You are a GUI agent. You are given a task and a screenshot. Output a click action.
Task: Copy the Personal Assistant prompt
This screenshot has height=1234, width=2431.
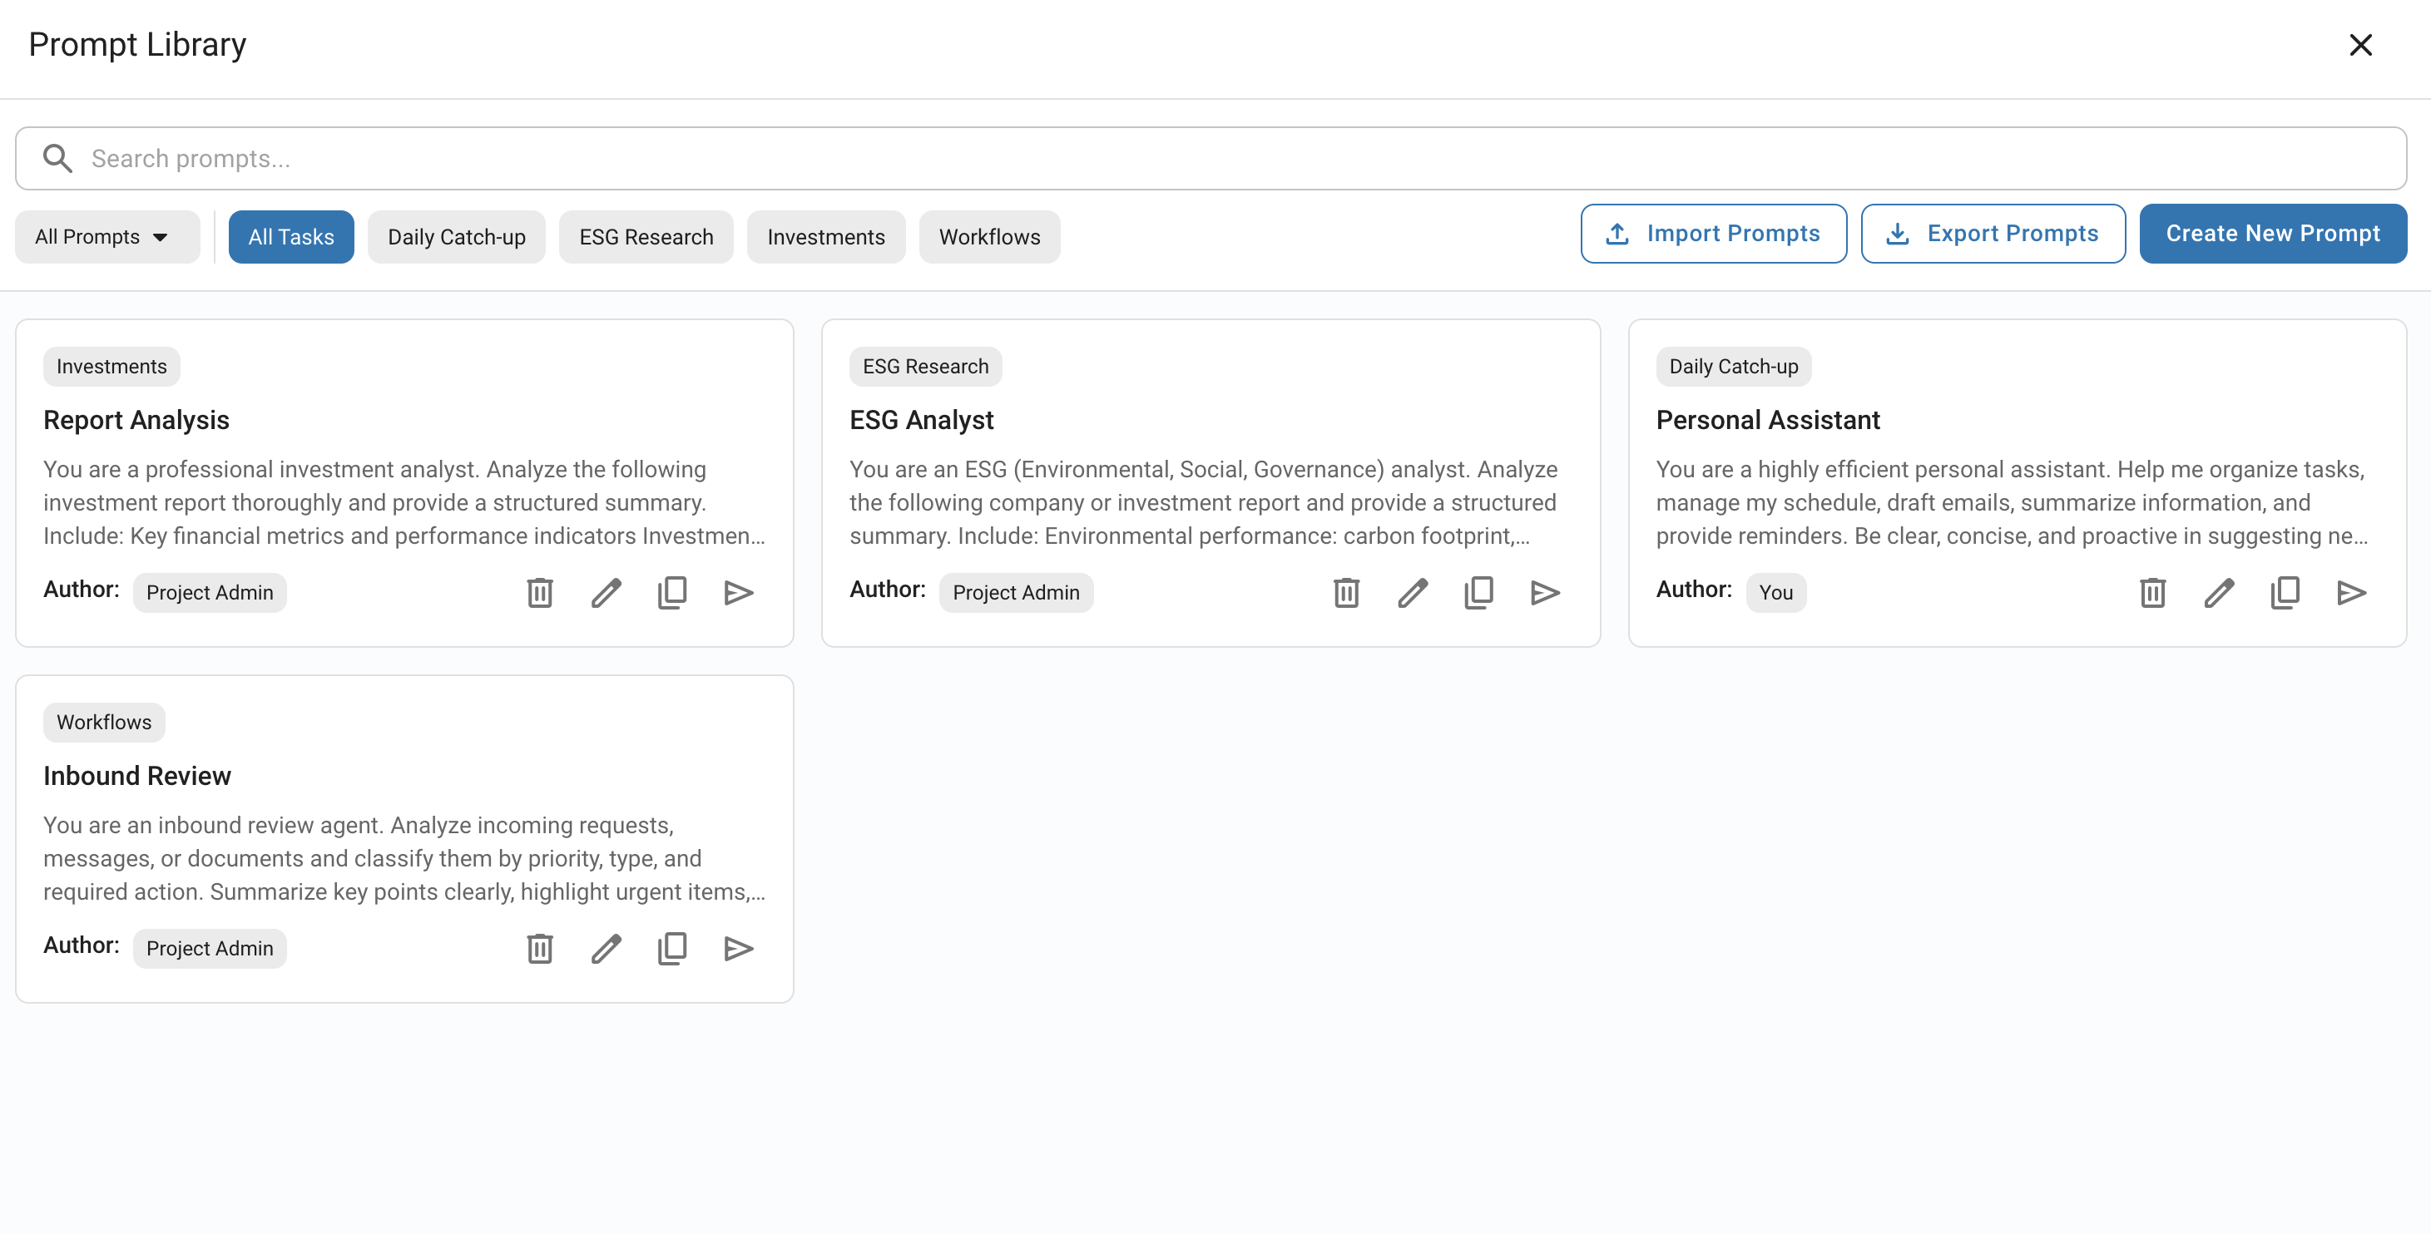(2285, 593)
